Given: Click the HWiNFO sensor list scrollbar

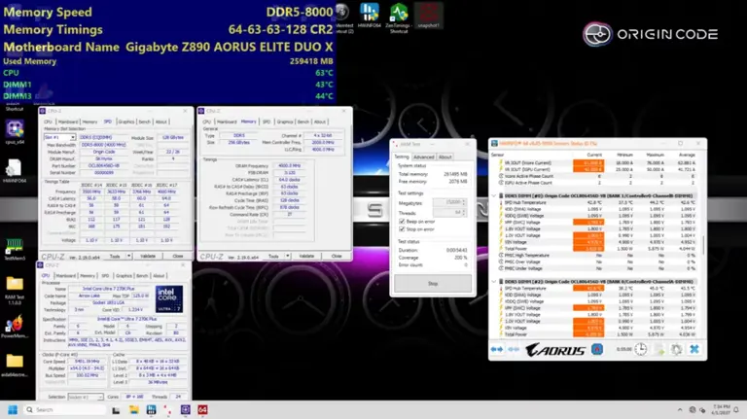Looking at the screenshot, I should 703,244.
